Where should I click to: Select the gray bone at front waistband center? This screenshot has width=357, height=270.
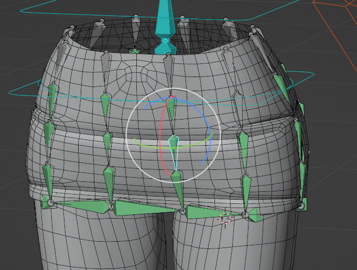(168, 66)
